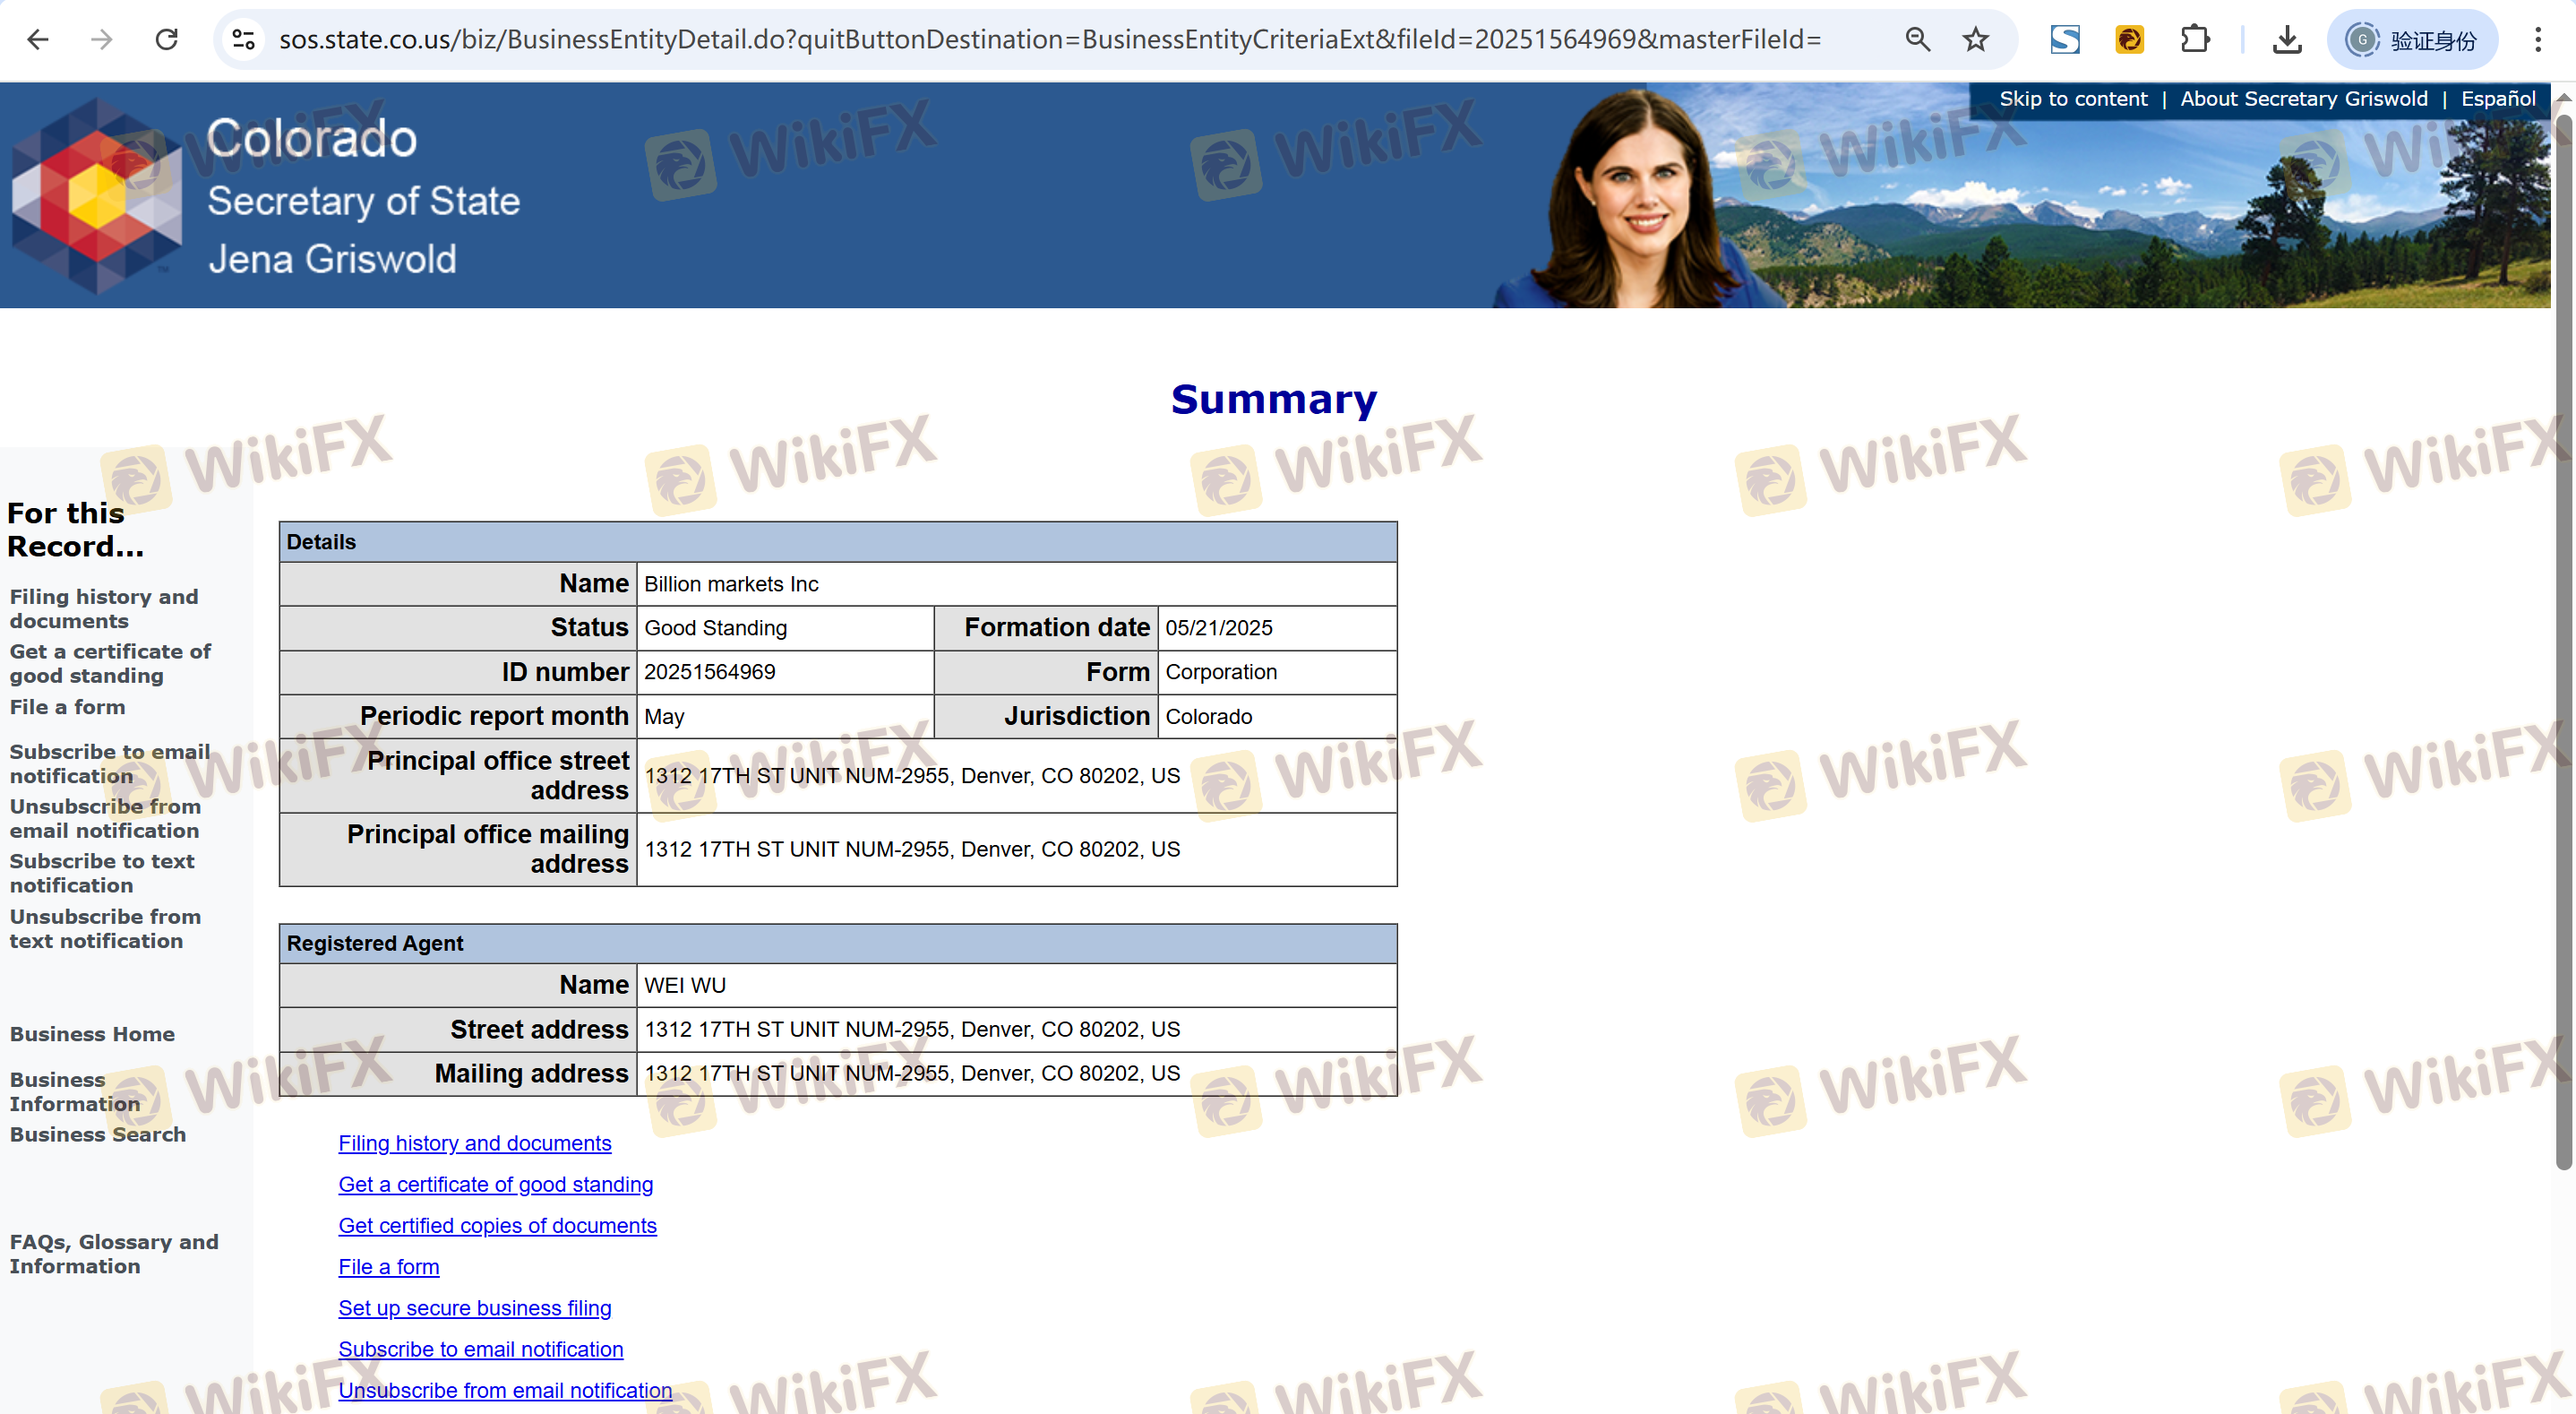Open the Chrome three-dot menu

(2537, 39)
